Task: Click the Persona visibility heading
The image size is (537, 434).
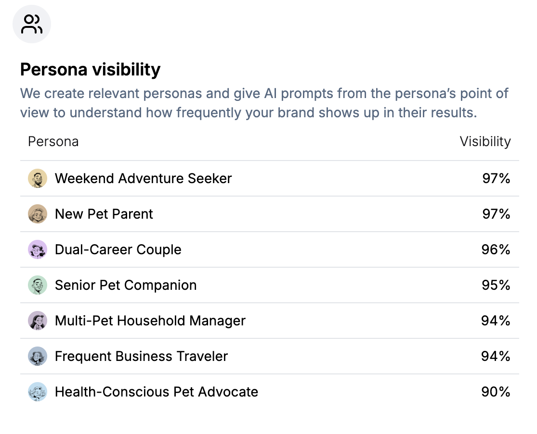Action: pyautogui.click(x=90, y=69)
